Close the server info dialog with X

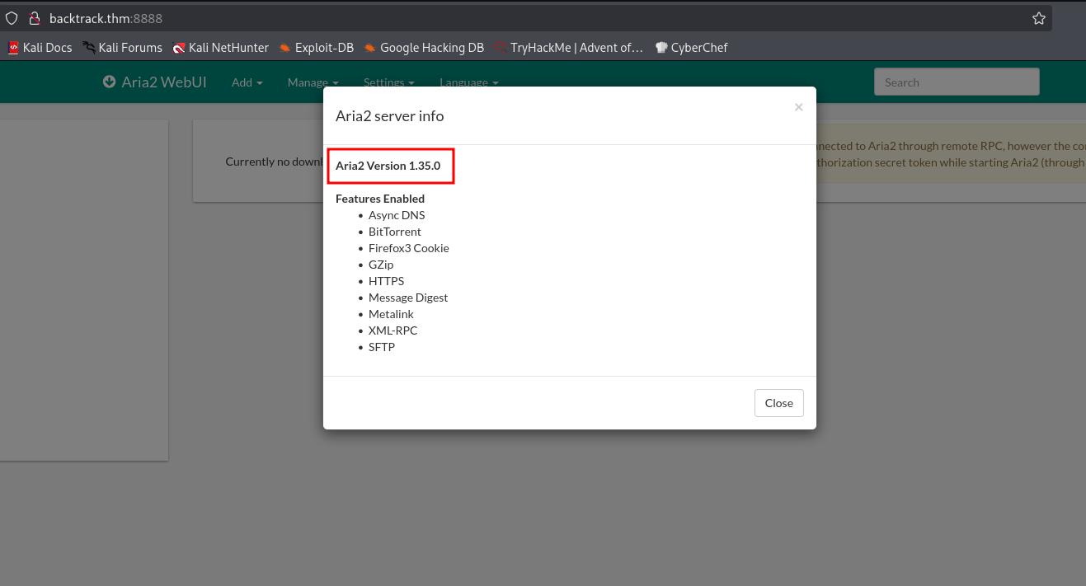coord(798,107)
